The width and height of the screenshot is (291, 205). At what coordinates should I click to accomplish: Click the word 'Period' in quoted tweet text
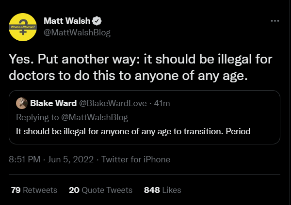click(237, 130)
